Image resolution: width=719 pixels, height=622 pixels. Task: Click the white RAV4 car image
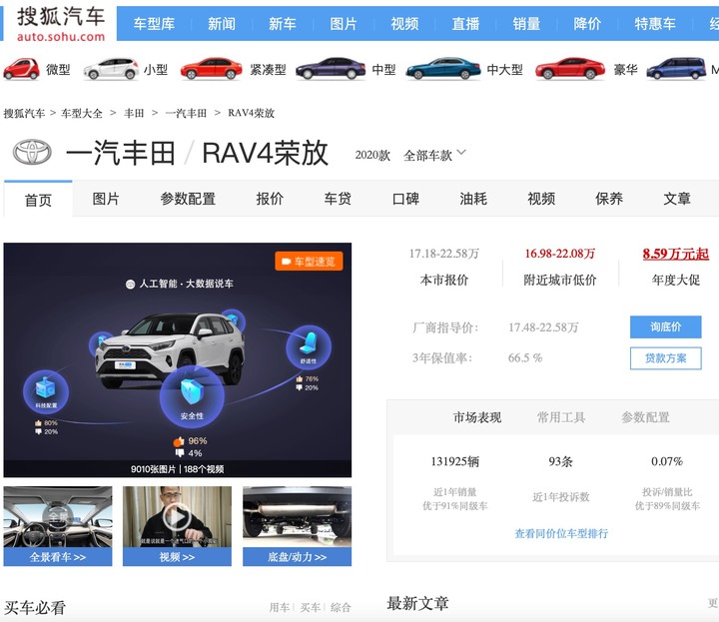click(170, 350)
